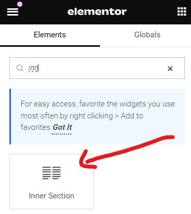Click the black underline beneath Elements tab
191x214 pixels.
(x=50, y=46)
